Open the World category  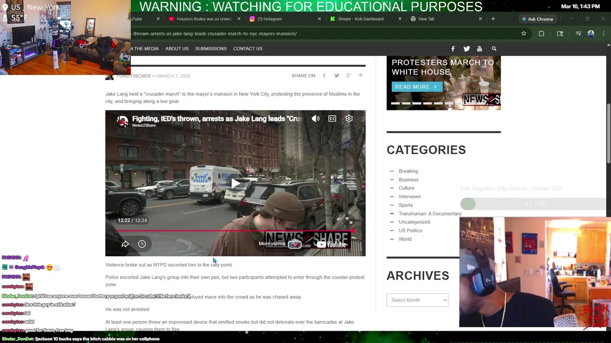coord(405,239)
